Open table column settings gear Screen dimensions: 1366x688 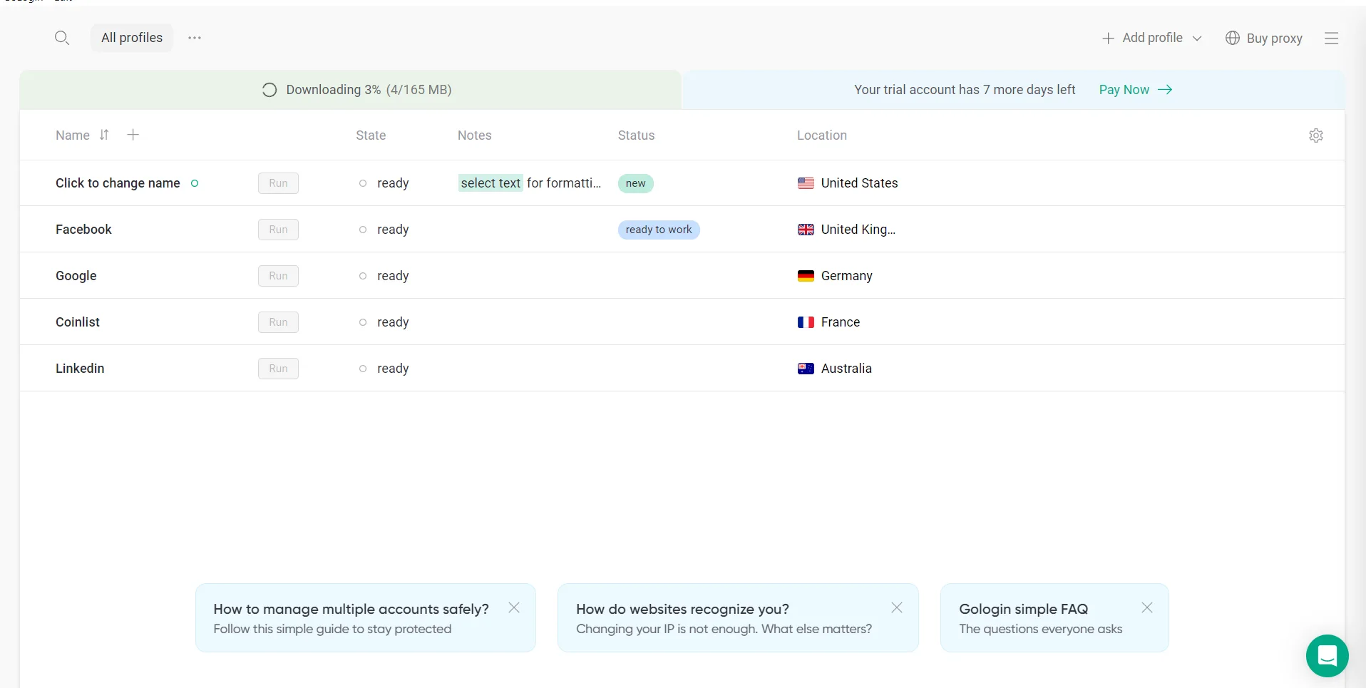(1316, 135)
